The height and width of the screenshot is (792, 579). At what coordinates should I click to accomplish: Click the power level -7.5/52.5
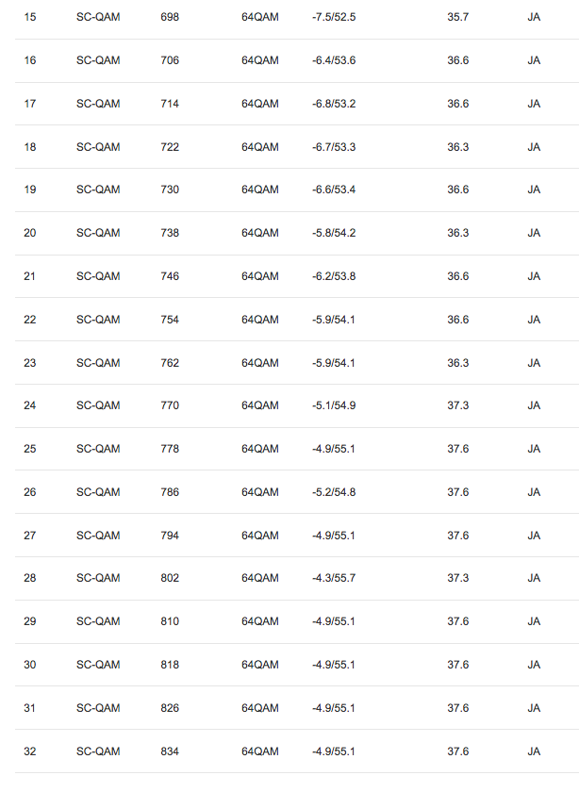[333, 17]
